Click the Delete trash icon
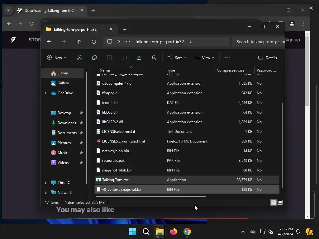 pyautogui.click(x=154, y=58)
